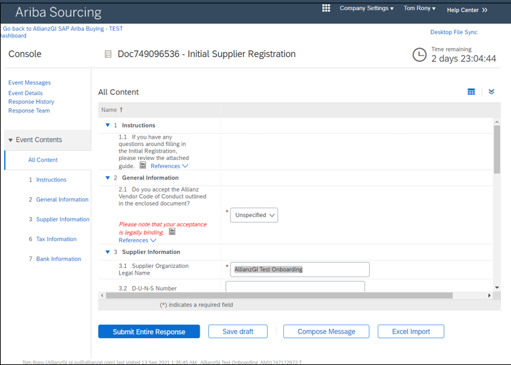511x365 pixels.
Task: Open Event Details link
Action: click(25, 93)
